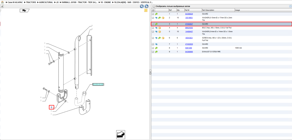The image size is (292, 140).
Task: Click the blue back arrow button
Action: (x=142, y=6)
